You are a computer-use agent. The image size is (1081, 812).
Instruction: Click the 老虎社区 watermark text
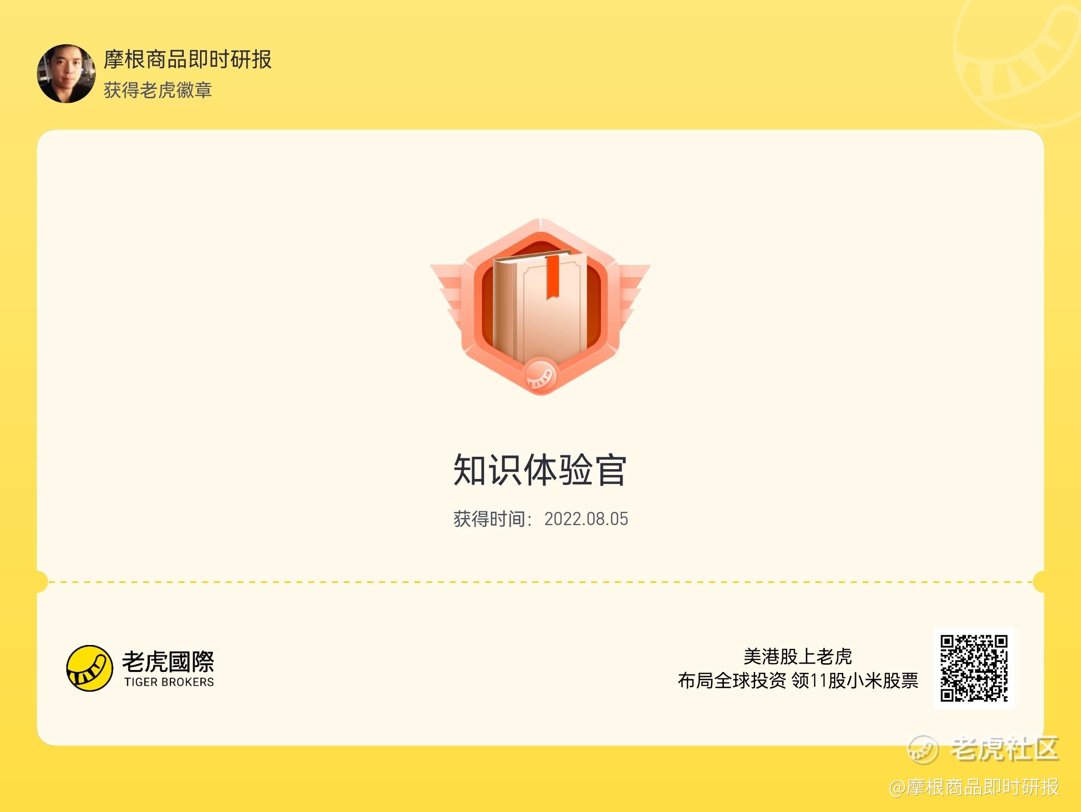pyautogui.click(x=1004, y=749)
